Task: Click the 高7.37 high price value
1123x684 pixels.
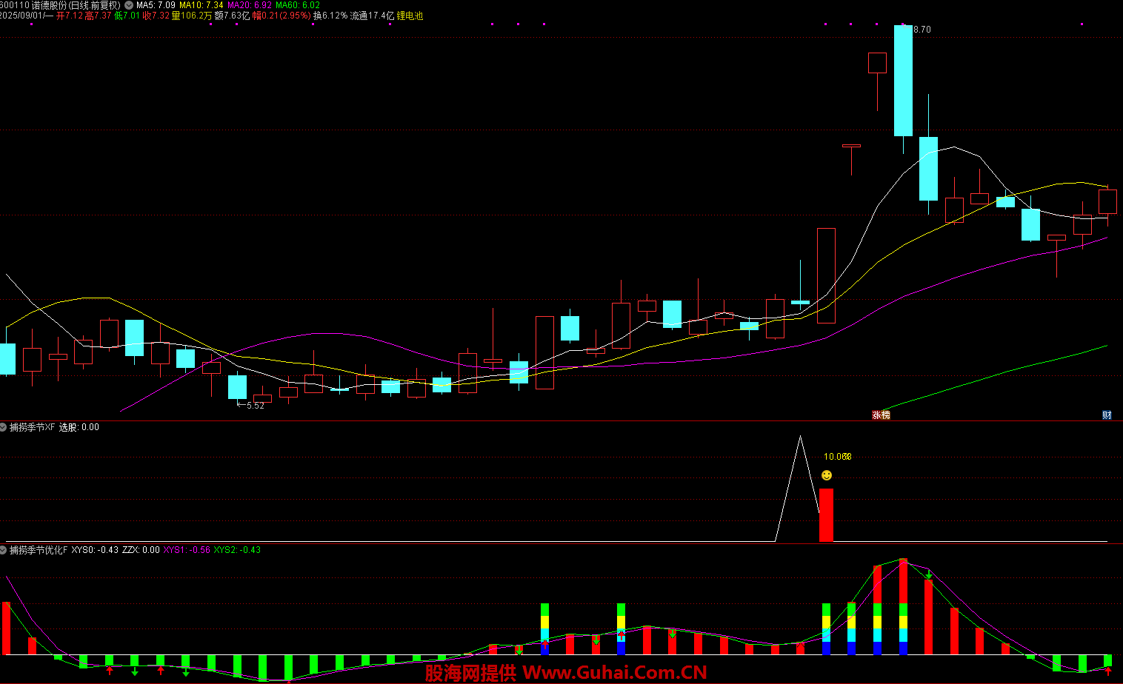Action: (98, 16)
